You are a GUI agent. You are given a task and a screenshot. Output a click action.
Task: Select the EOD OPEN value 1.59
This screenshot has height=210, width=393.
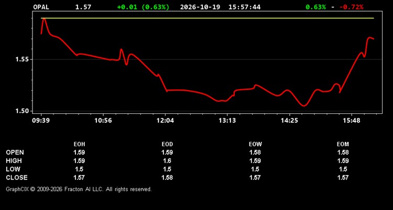[x=167, y=152]
